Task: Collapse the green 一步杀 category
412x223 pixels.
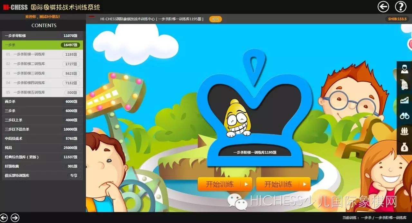Action: pyautogui.click(x=42, y=45)
